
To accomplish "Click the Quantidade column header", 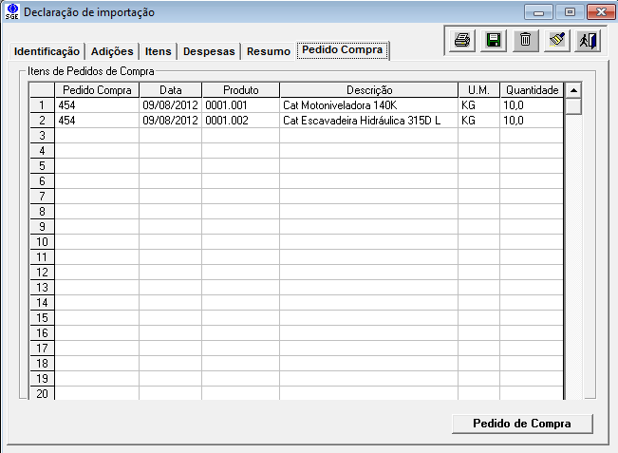I will coord(532,90).
